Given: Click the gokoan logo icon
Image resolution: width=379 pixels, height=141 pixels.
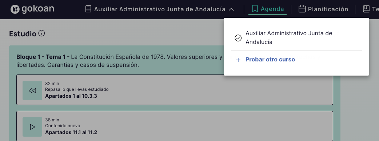Looking at the screenshot, I should pyautogui.click(x=15, y=9).
